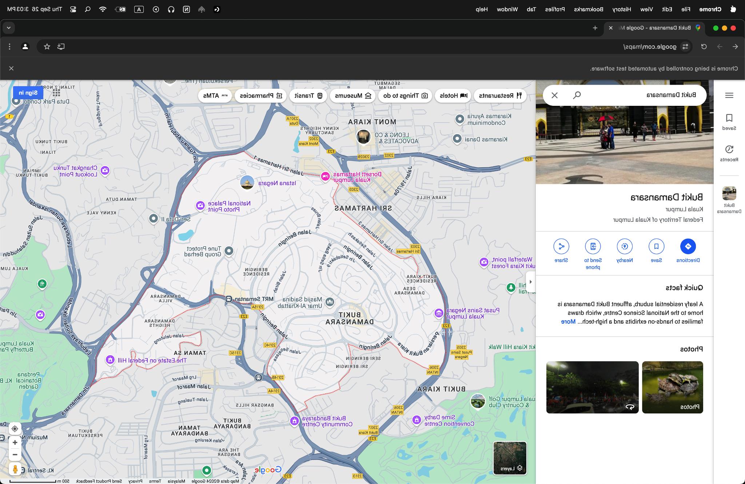Select the Kiaramas Danai map pin
This screenshot has height=484, width=745.
[457, 139]
